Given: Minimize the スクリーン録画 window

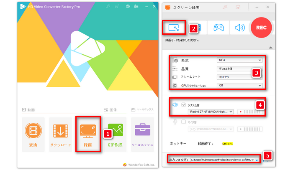Looking at the screenshot, I should [x=257, y=7].
